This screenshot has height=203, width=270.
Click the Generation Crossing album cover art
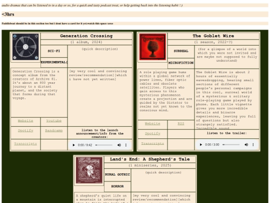pyautogui.click(x=25, y=47)
